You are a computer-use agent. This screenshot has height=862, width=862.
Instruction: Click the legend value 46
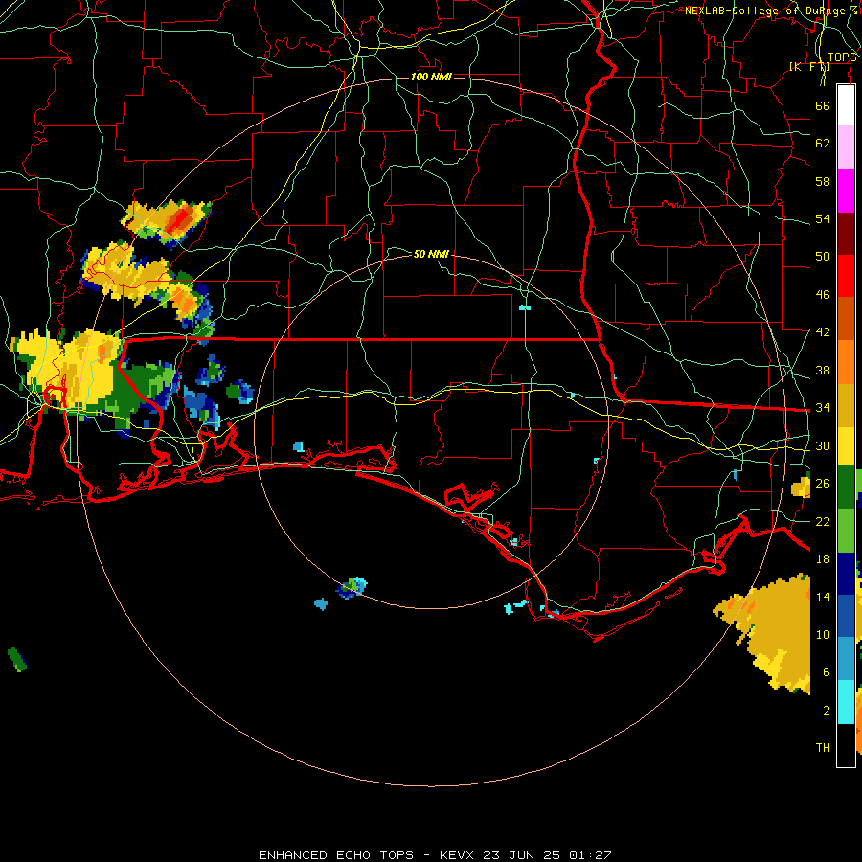pyautogui.click(x=823, y=295)
